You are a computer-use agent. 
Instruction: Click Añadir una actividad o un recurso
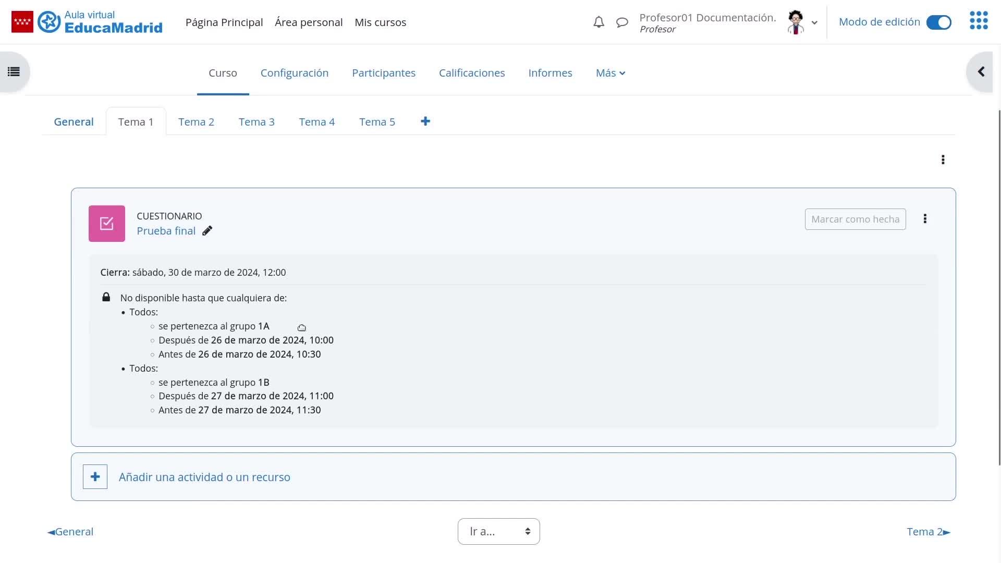pos(204,477)
